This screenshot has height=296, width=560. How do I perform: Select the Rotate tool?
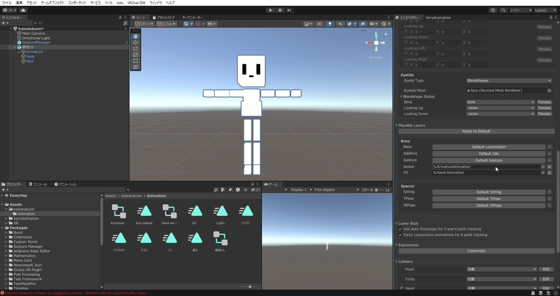135,49
